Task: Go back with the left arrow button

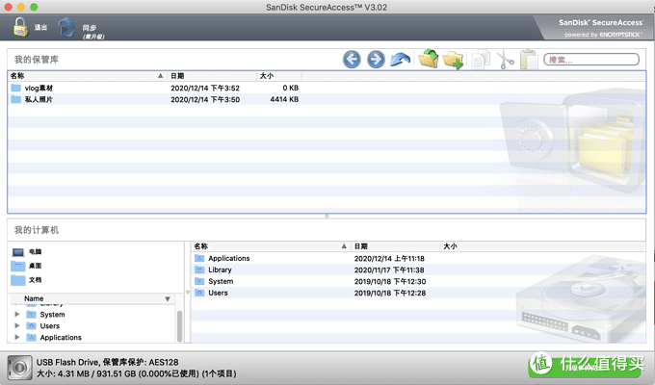Action: (x=352, y=60)
